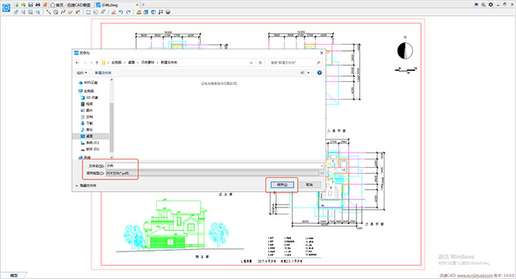Click 示例素材 in the address breadcrumb

148,63
